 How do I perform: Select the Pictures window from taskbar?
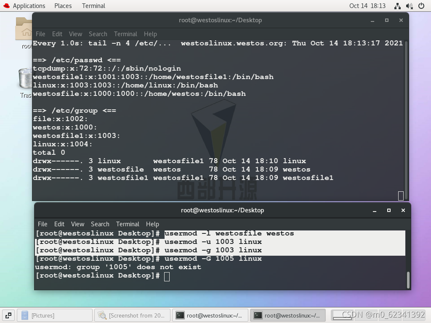[55, 315]
